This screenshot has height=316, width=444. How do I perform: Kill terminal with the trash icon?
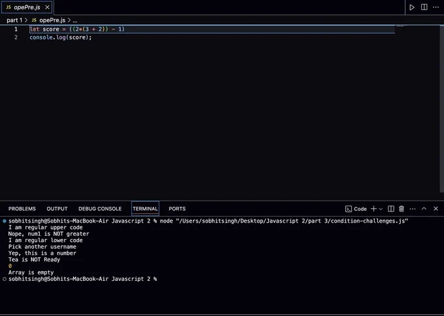(402, 209)
